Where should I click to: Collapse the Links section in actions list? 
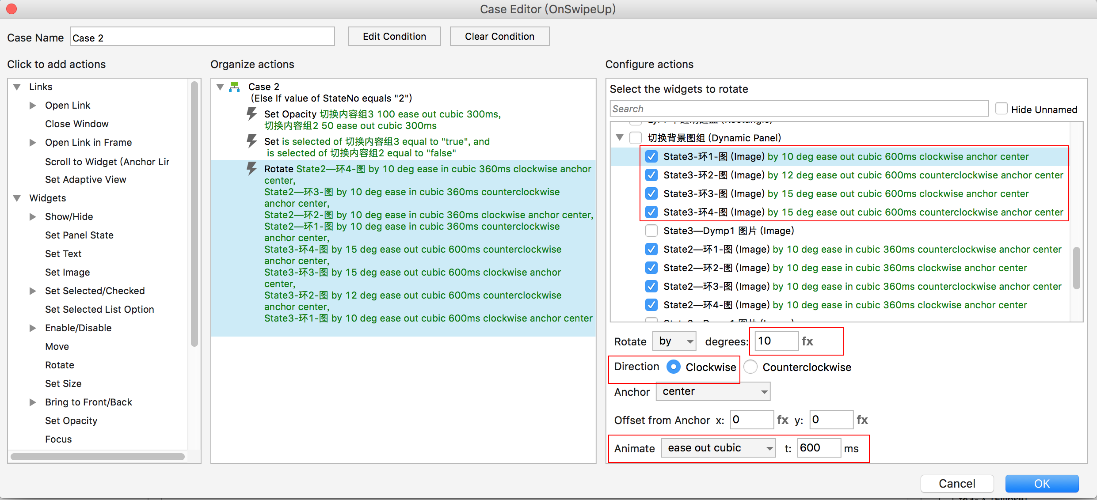[x=17, y=87]
